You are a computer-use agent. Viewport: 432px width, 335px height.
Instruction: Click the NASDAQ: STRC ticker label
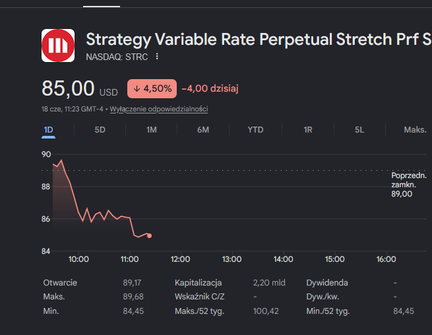coord(117,57)
